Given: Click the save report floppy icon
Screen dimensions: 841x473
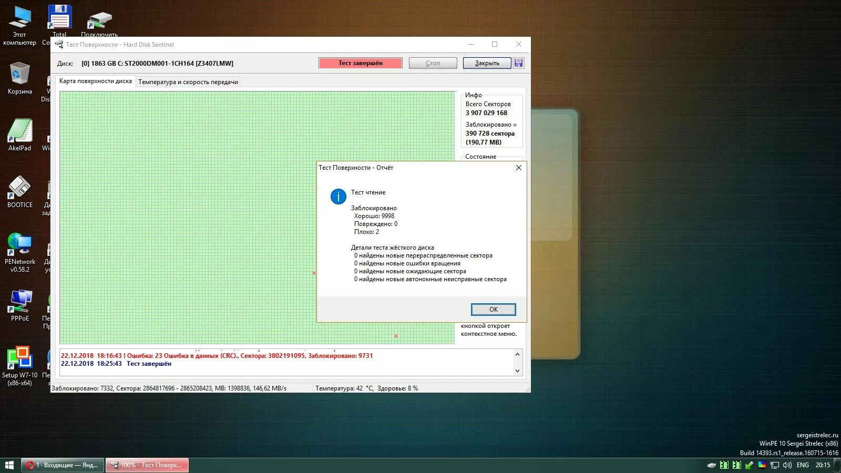Looking at the screenshot, I should click(x=519, y=63).
